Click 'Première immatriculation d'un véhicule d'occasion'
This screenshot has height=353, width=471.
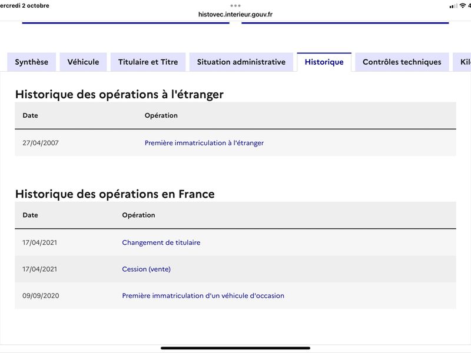(x=203, y=296)
